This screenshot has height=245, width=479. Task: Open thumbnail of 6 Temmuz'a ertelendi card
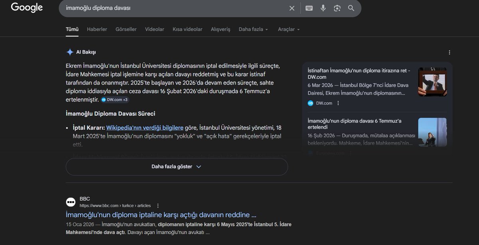pos(432,132)
